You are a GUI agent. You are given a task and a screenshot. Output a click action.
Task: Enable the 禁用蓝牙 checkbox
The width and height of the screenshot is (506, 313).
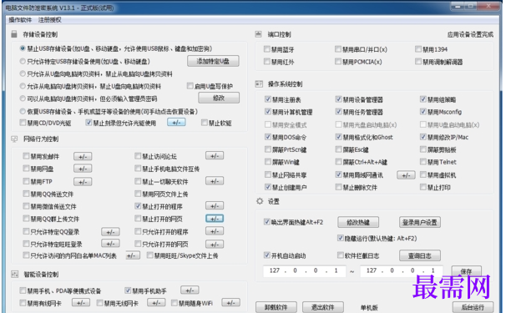(267, 49)
